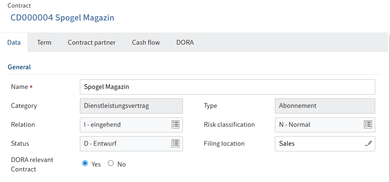Open the Relation keyword list icon
This screenshot has height=182, width=390.
point(176,124)
